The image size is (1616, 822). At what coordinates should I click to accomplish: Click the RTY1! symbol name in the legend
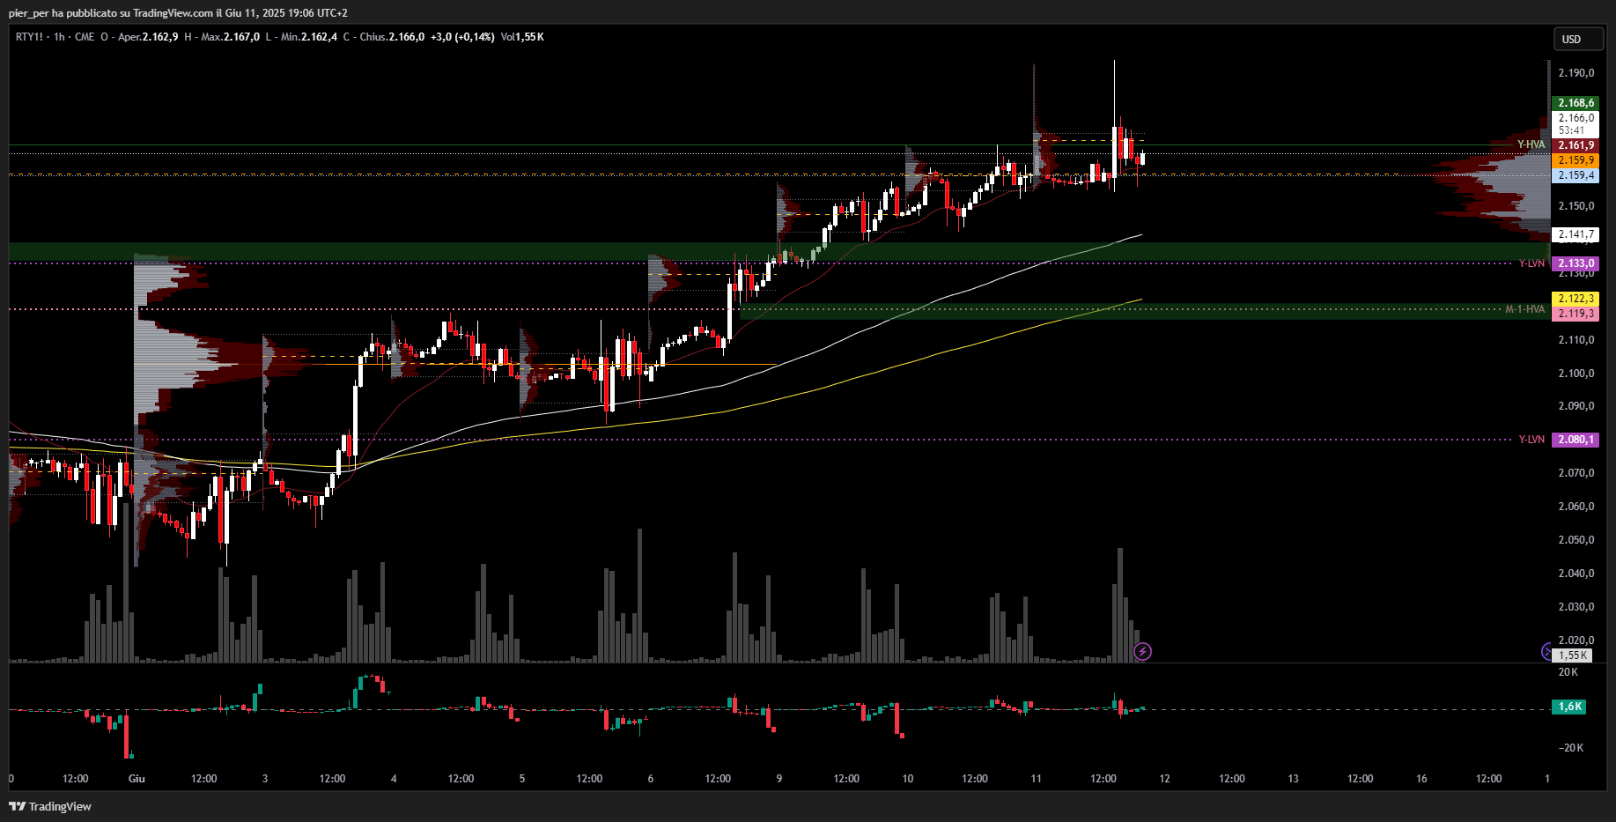coord(29,37)
